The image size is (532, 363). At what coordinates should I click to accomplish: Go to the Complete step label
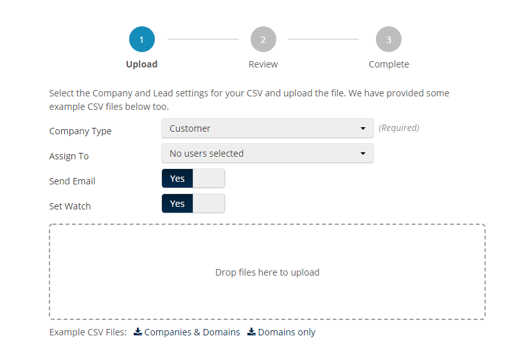pos(389,64)
